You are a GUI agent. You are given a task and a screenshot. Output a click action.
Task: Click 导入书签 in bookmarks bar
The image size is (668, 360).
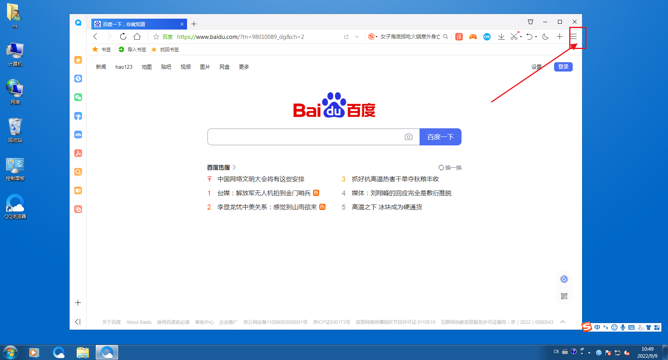[x=133, y=49]
